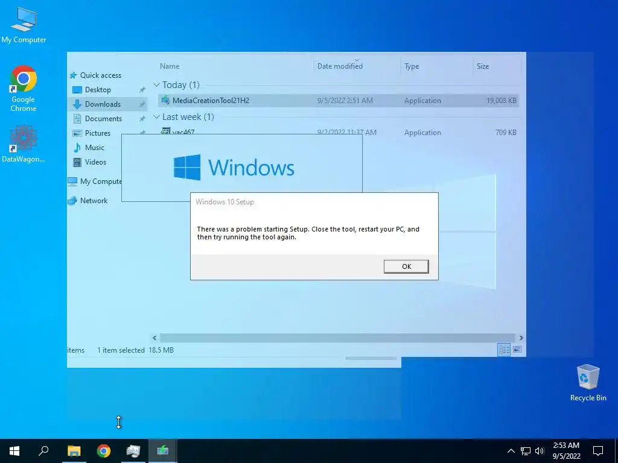The image size is (618, 463).
Task: Click the Quick access star icon
Action: (x=73, y=75)
